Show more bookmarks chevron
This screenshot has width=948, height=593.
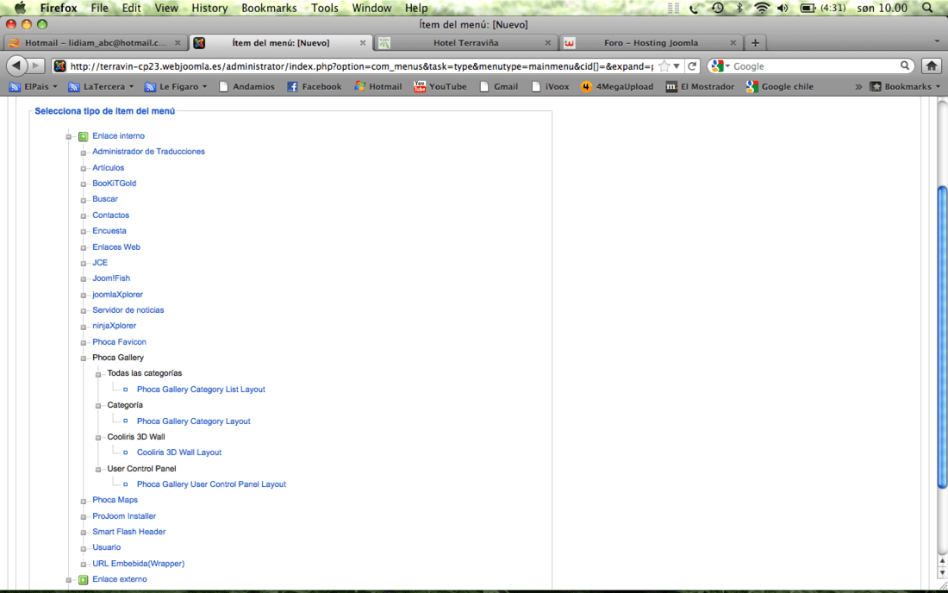(858, 87)
